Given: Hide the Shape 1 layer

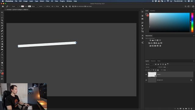Looking at the screenshot, I should [x=146, y=75].
